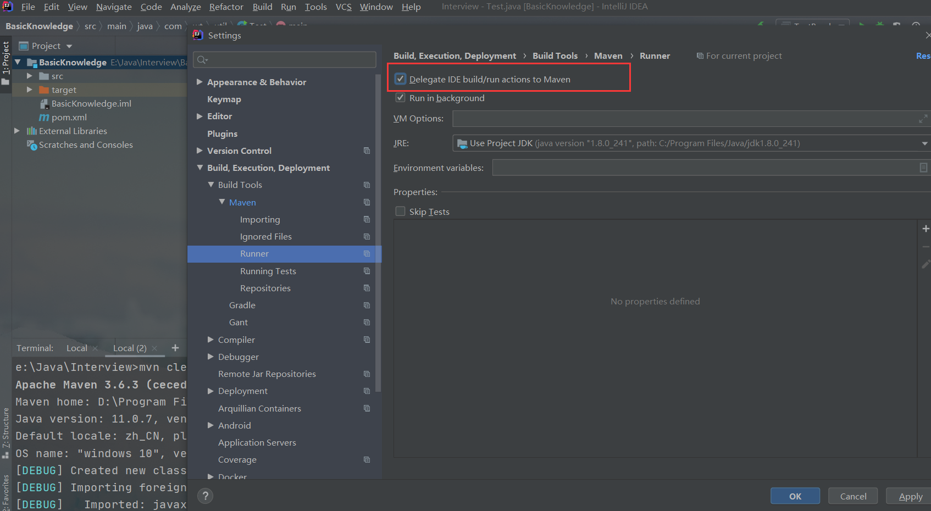This screenshot has width=931, height=511.
Task: Click the remove property minus icon
Action: (926, 247)
